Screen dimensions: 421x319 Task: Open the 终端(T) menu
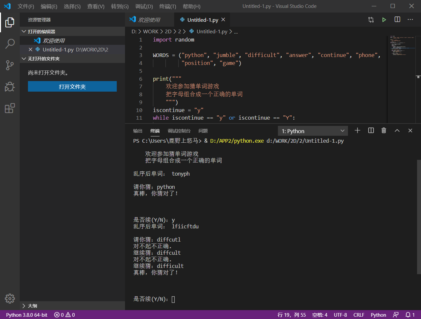tap(167, 6)
